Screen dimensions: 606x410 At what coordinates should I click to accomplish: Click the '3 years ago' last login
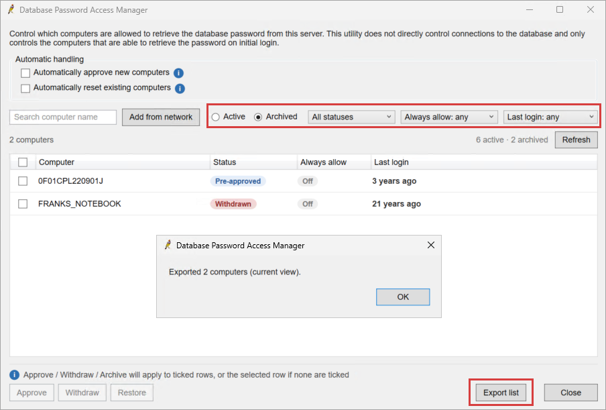click(x=394, y=181)
